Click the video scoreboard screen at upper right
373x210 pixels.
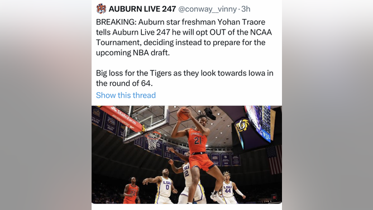260,122
